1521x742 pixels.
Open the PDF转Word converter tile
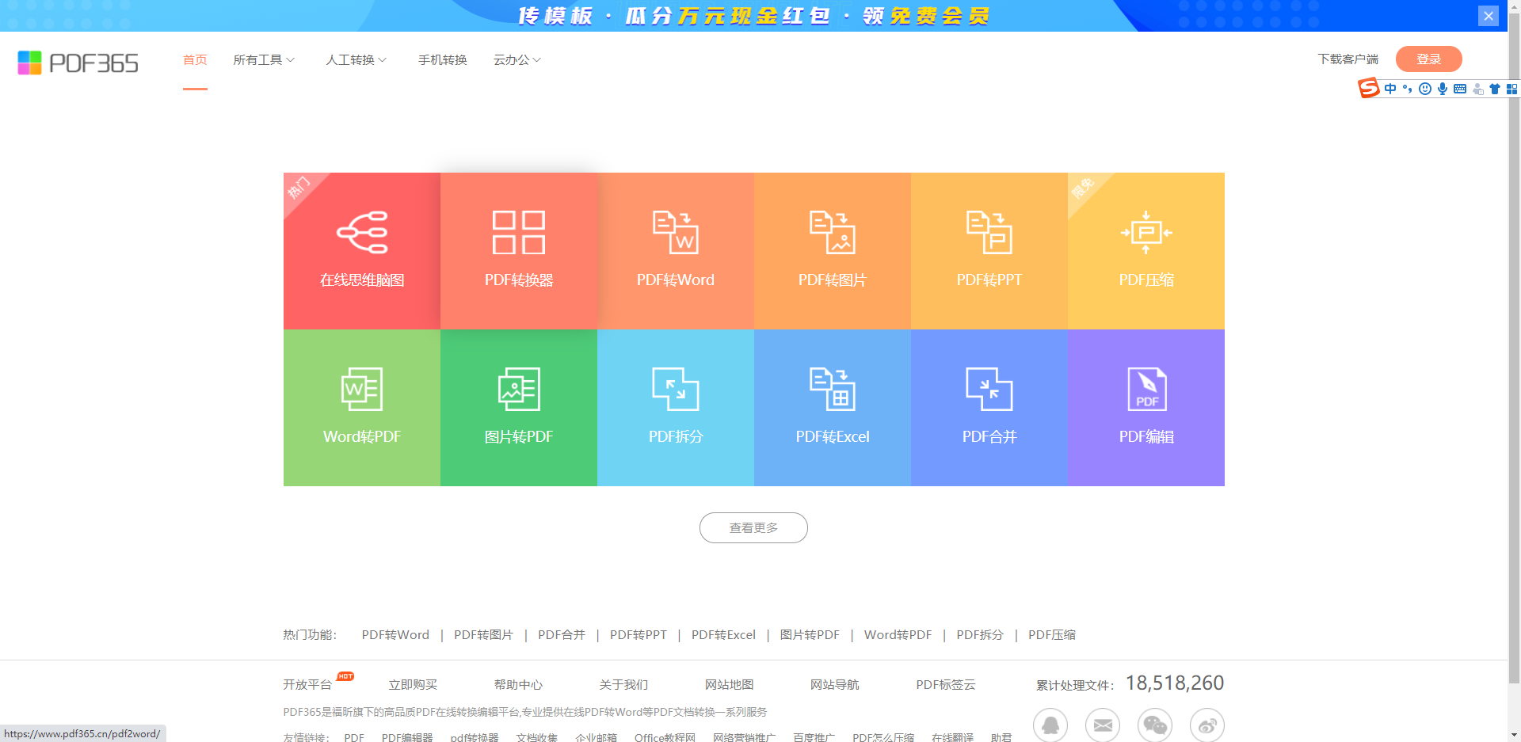tap(675, 251)
